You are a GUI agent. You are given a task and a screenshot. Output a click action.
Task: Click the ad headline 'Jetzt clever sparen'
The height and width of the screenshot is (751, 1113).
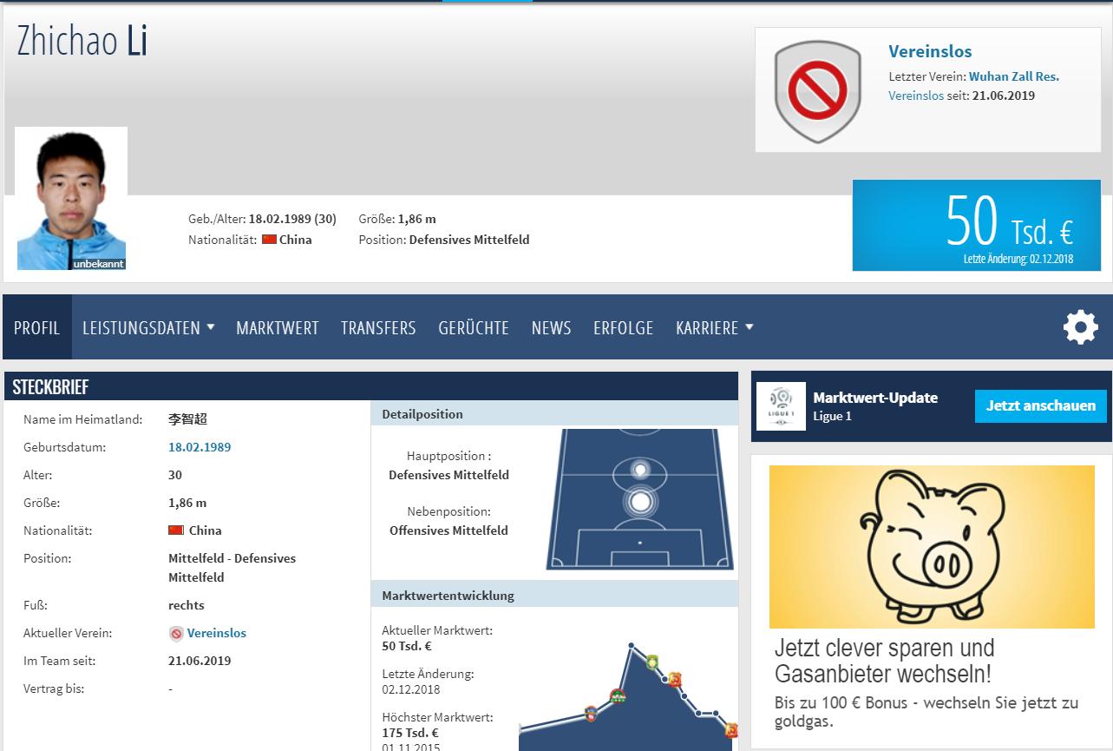[x=885, y=661]
